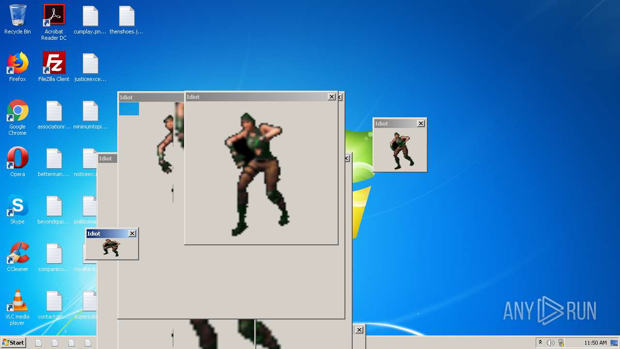Launch the Skype shortcut
Image resolution: width=620 pixels, height=349 pixels.
click(x=17, y=209)
